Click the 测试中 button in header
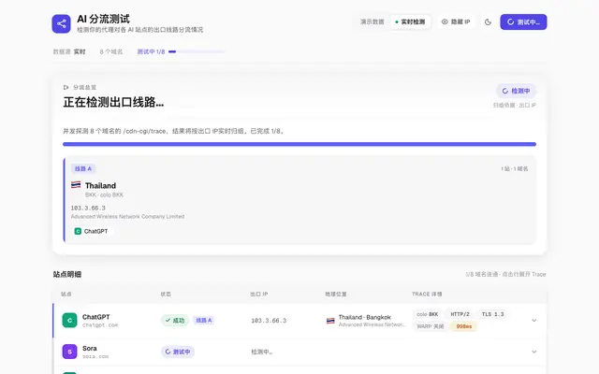This screenshot has width=599, height=374. click(523, 22)
